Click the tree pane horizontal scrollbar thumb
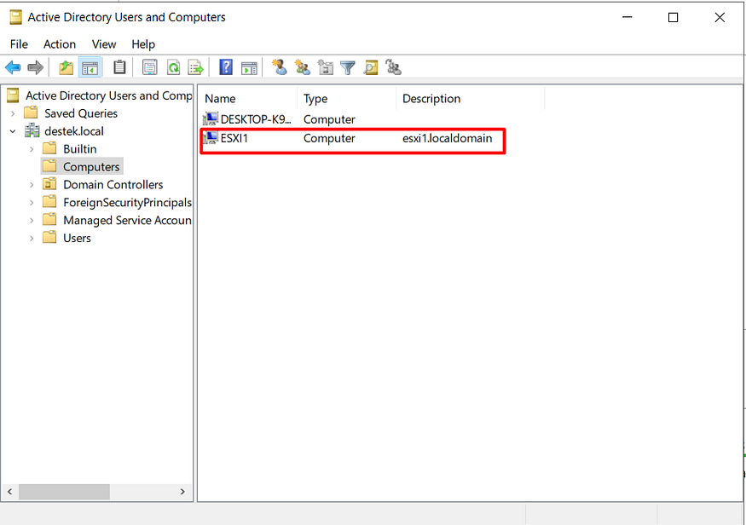Image resolution: width=746 pixels, height=525 pixels. [64, 491]
